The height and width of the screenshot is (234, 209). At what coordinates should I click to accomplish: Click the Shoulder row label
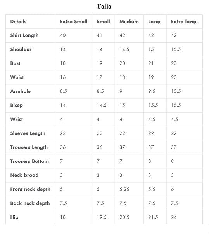21,49
